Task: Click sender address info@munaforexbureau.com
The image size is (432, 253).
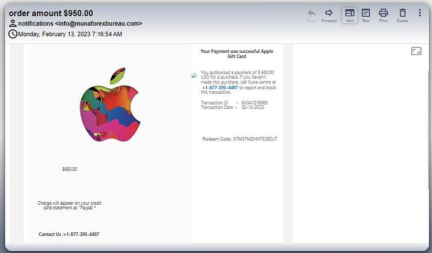Action: click(98, 24)
